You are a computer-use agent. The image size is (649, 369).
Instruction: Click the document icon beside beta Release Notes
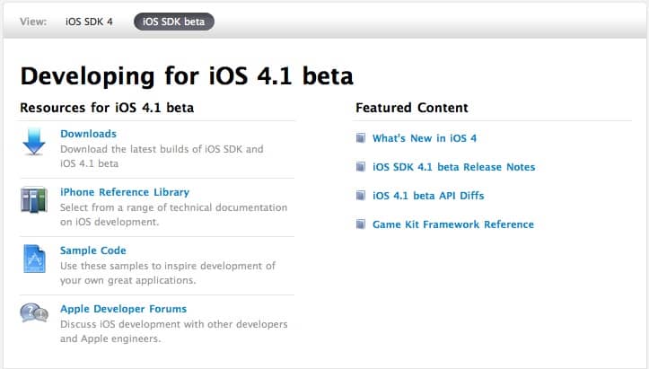click(x=361, y=167)
